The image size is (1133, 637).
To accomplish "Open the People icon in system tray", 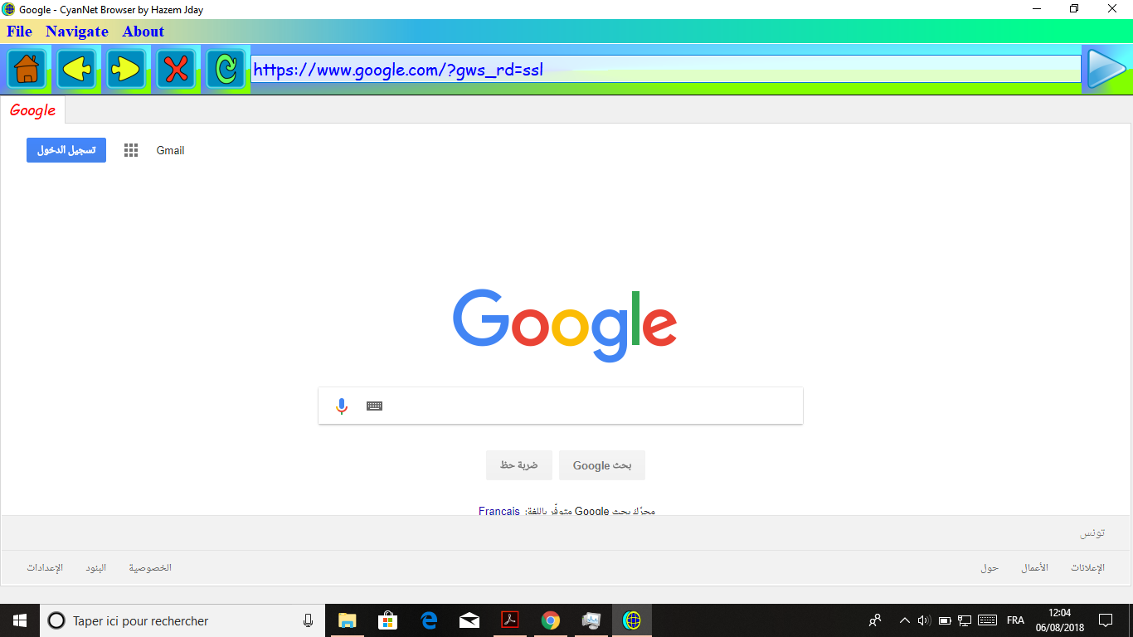I will coord(875,620).
